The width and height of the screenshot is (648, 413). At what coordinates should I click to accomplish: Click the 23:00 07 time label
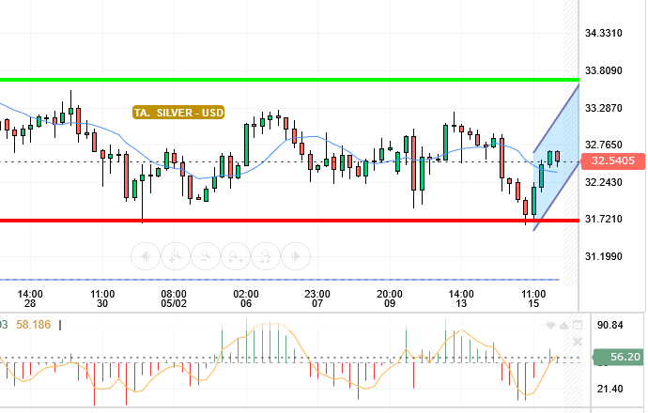pyautogui.click(x=317, y=298)
